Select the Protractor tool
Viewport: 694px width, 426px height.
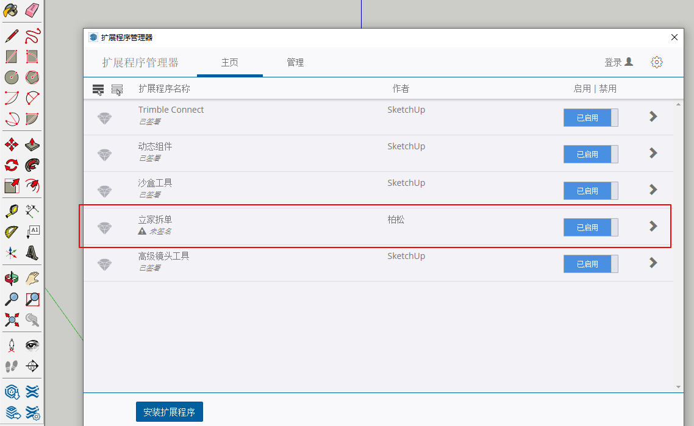click(12, 232)
